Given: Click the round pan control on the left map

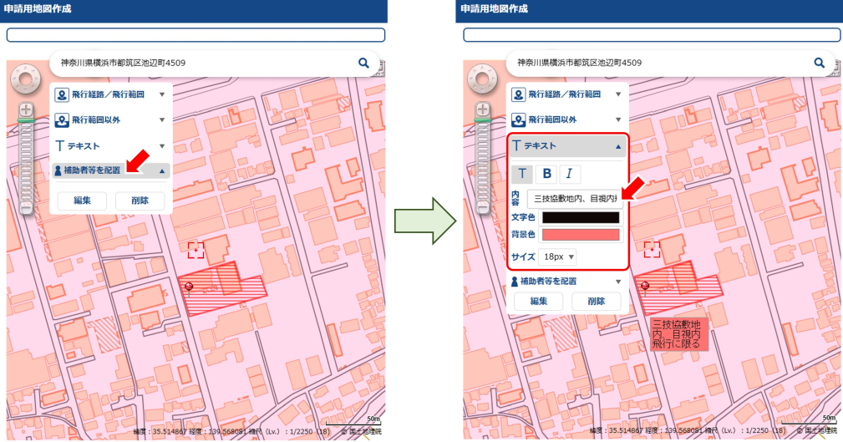Looking at the screenshot, I should pyautogui.click(x=26, y=80).
